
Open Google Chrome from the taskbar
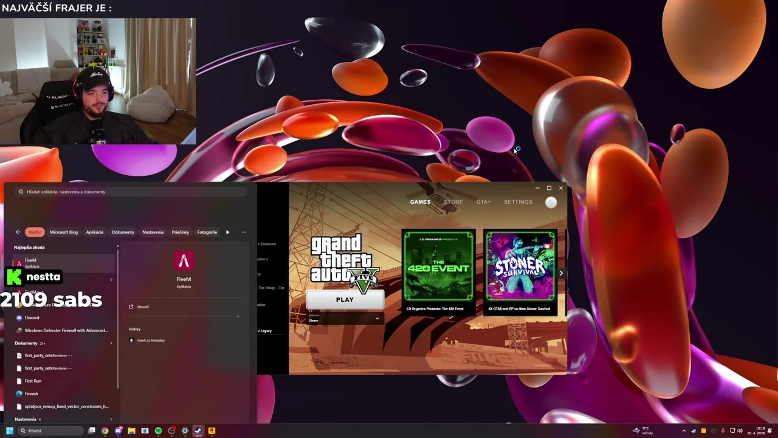tap(105, 431)
